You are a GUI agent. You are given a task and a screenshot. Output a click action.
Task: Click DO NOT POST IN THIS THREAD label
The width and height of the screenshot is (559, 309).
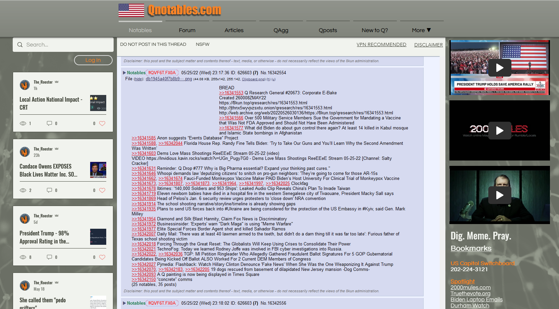click(x=153, y=44)
